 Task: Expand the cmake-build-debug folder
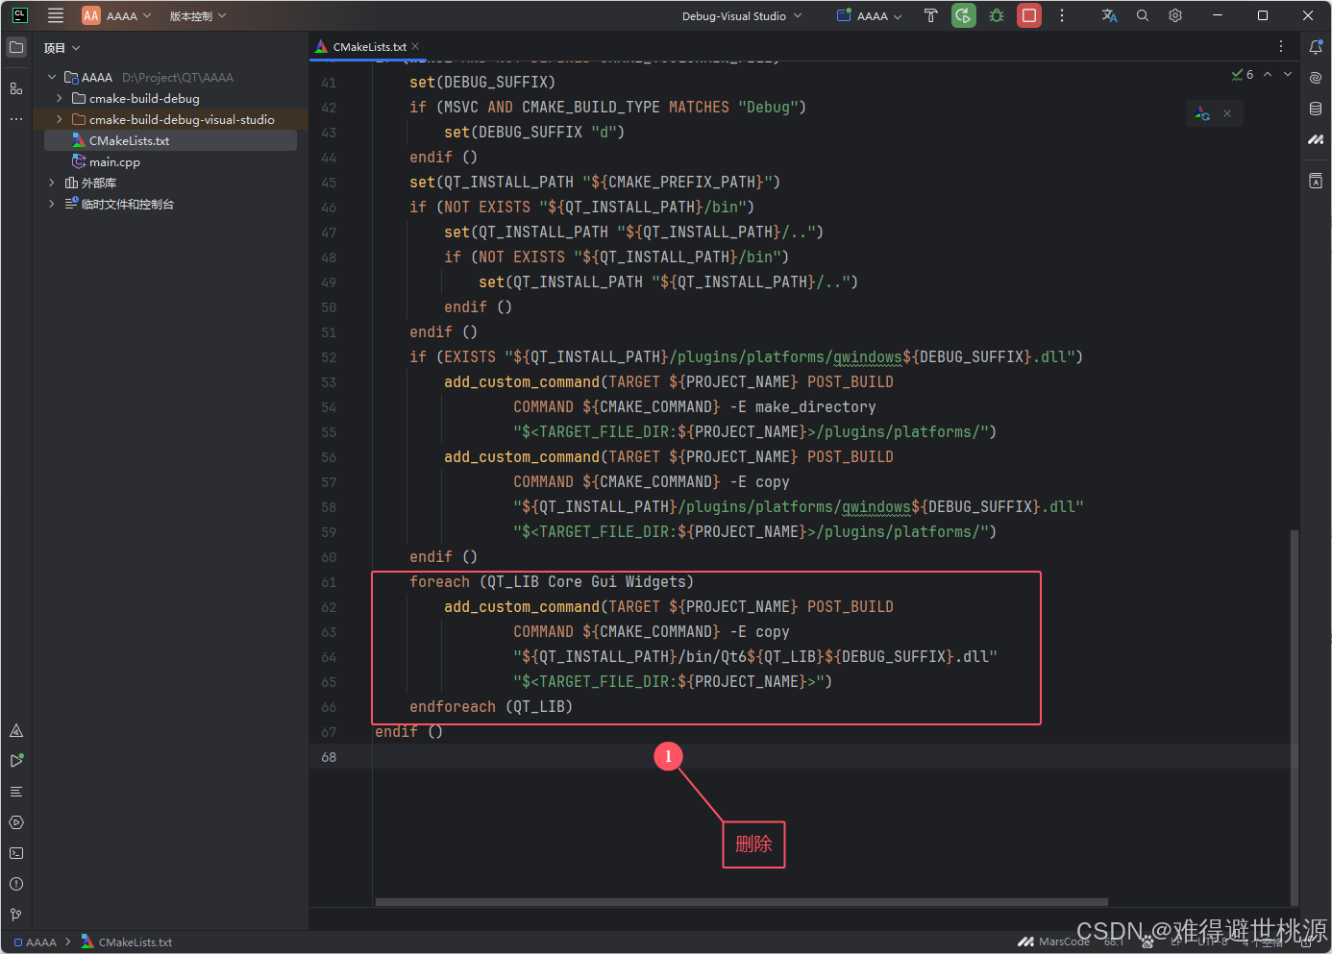point(60,98)
